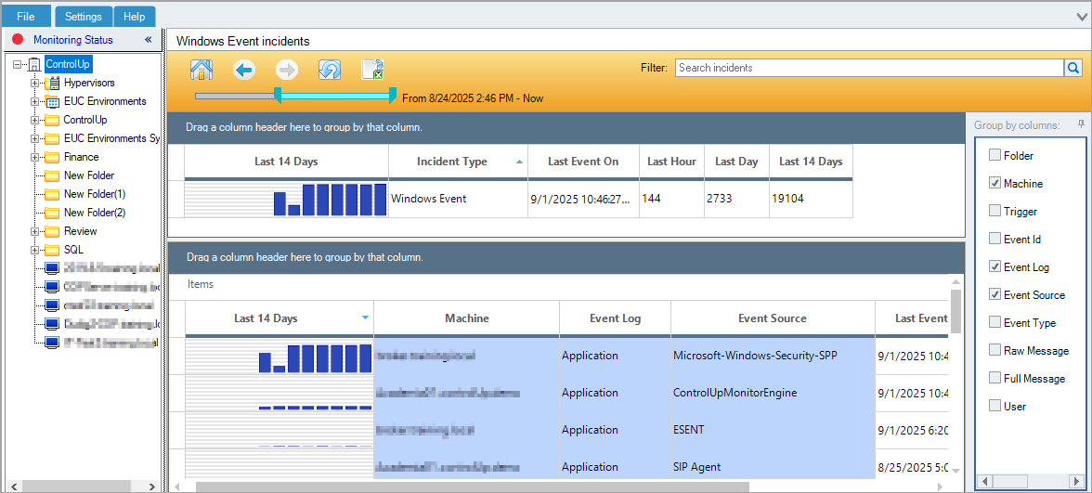Click the right handle of time range slider
This screenshot has width=1092, height=493.
coord(393,95)
